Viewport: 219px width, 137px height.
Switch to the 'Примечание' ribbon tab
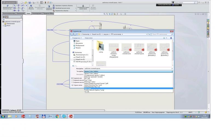tap(20, 13)
